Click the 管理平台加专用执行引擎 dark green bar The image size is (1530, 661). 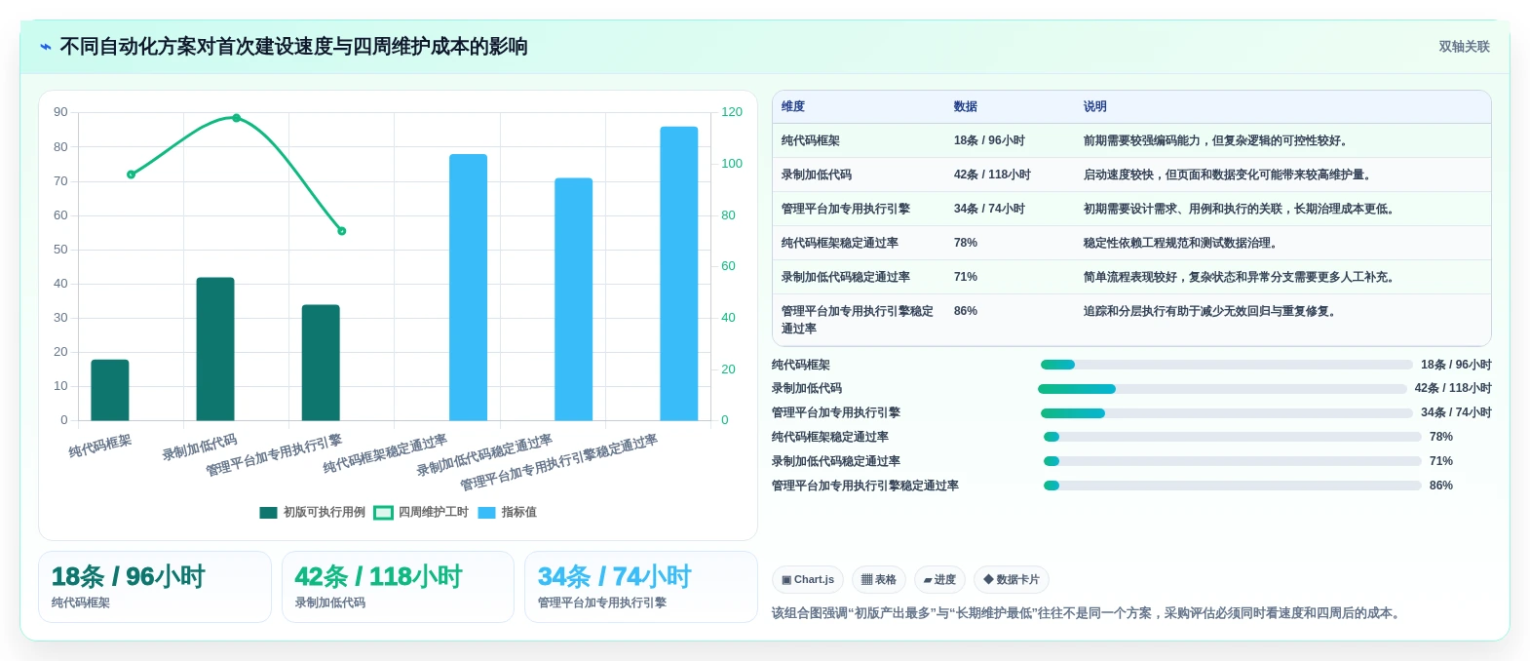321,363
